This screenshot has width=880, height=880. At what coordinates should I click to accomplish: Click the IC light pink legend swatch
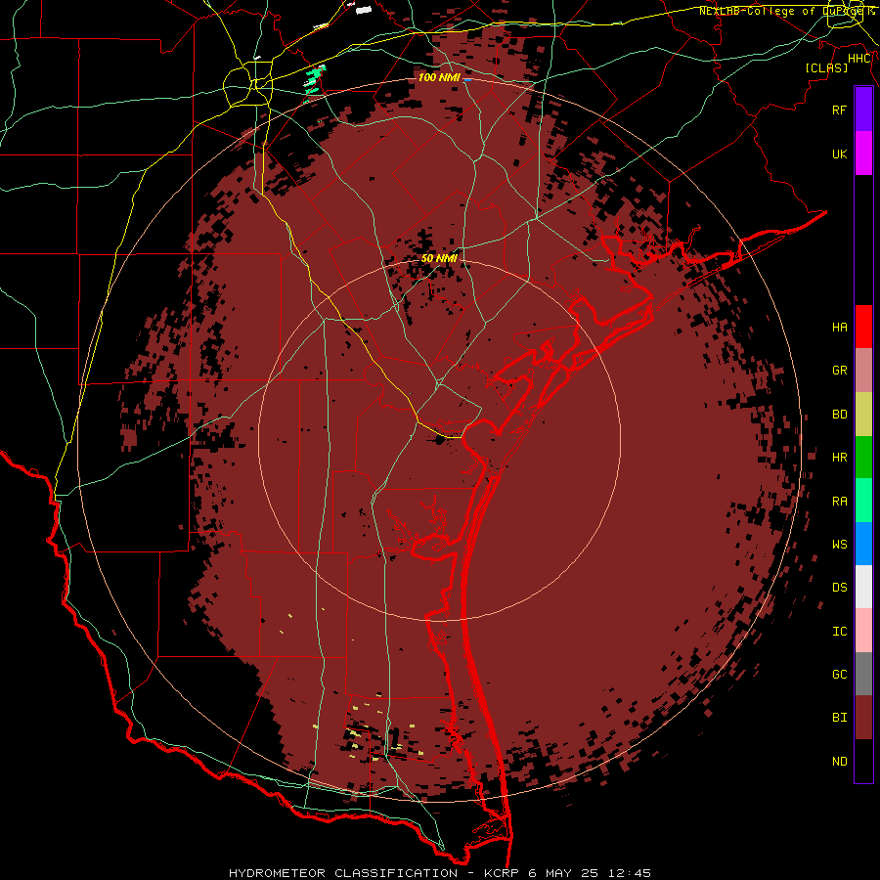point(863,631)
